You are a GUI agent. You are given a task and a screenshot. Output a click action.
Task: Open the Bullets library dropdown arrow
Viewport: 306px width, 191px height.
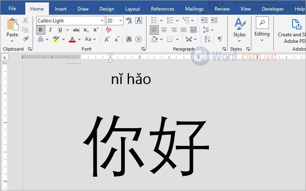(162, 20)
